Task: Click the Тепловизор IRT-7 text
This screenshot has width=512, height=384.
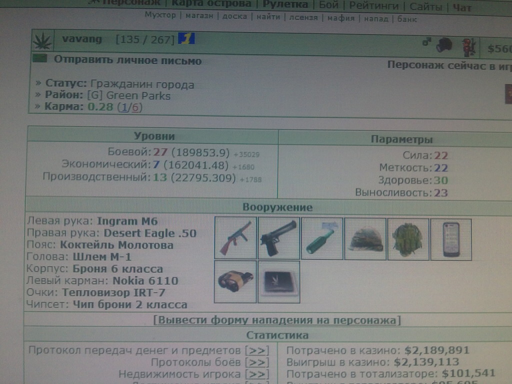Action: pos(113,292)
